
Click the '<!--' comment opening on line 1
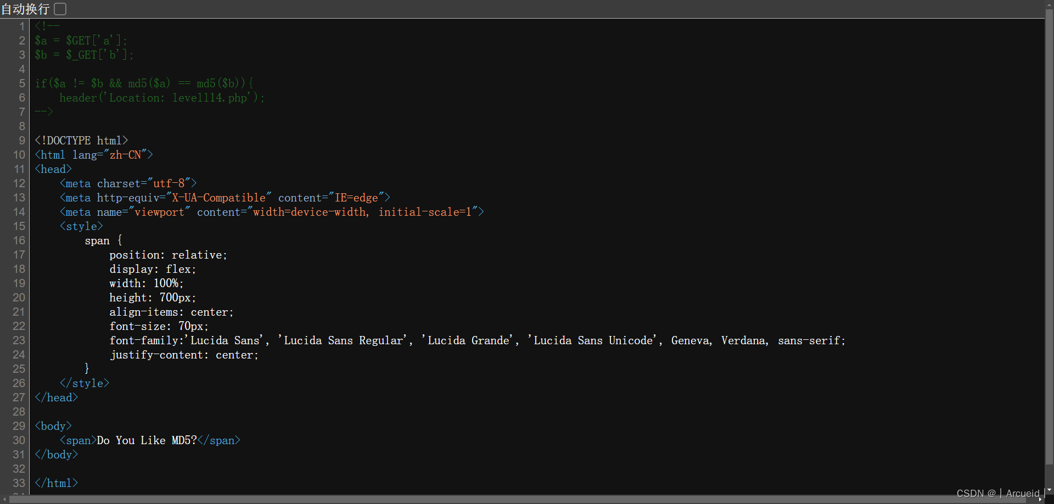click(47, 26)
